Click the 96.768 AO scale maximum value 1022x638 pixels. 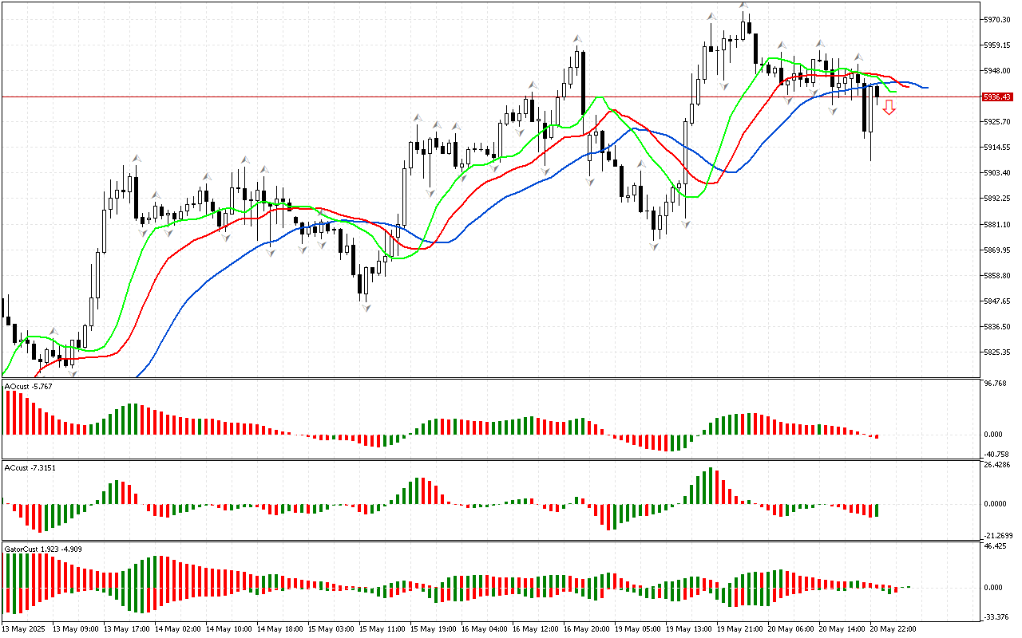coord(995,384)
